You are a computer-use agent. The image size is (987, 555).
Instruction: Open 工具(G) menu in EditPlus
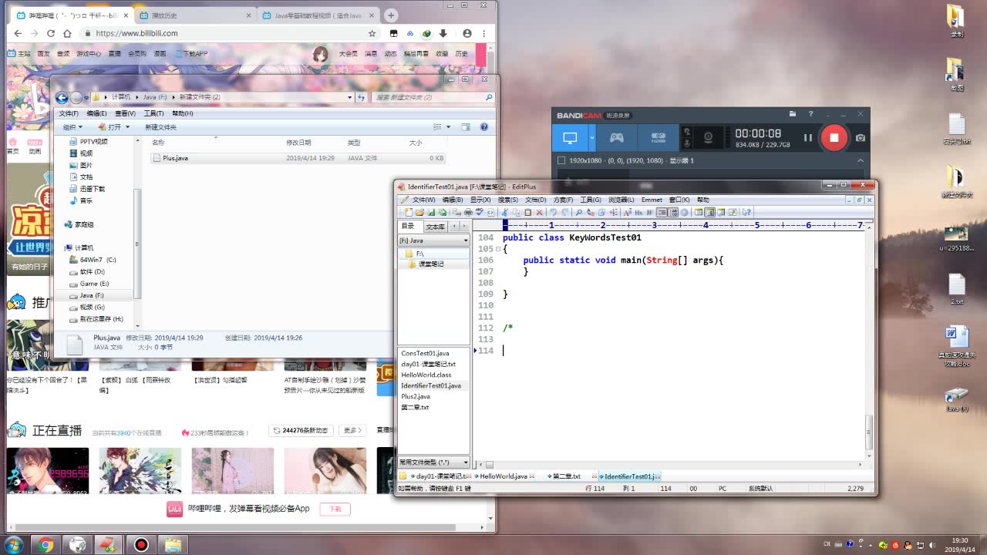click(591, 200)
